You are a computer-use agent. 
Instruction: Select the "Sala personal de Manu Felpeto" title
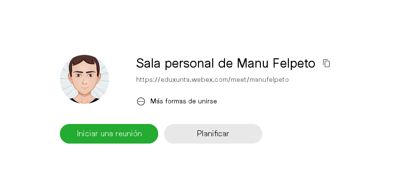(225, 63)
